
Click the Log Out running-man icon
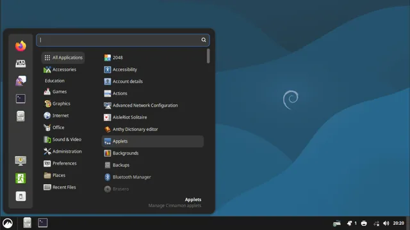coord(20,178)
